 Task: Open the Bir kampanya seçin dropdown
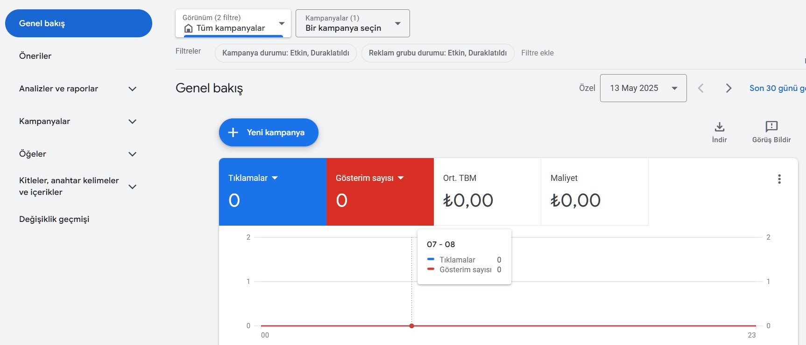(353, 23)
